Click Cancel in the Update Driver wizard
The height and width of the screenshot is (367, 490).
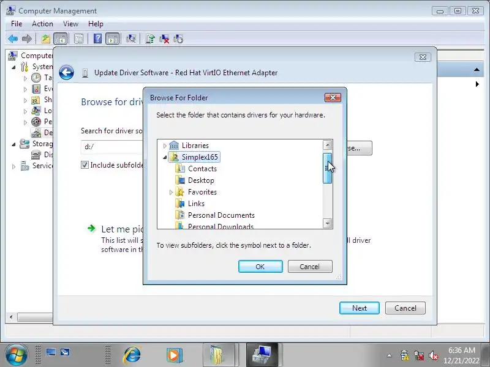pyautogui.click(x=405, y=308)
